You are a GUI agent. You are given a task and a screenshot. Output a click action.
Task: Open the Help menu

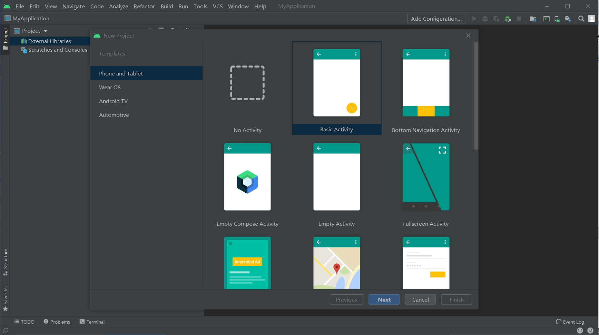tap(260, 6)
